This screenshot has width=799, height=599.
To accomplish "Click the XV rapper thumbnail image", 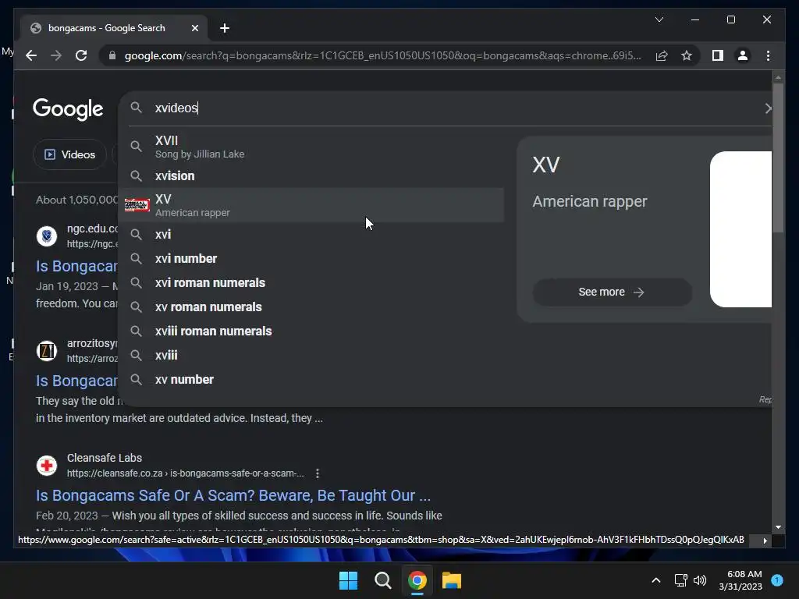I will point(137,205).
